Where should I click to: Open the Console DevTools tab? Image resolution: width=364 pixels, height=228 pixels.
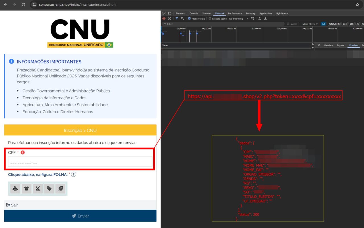click(194, 13)
